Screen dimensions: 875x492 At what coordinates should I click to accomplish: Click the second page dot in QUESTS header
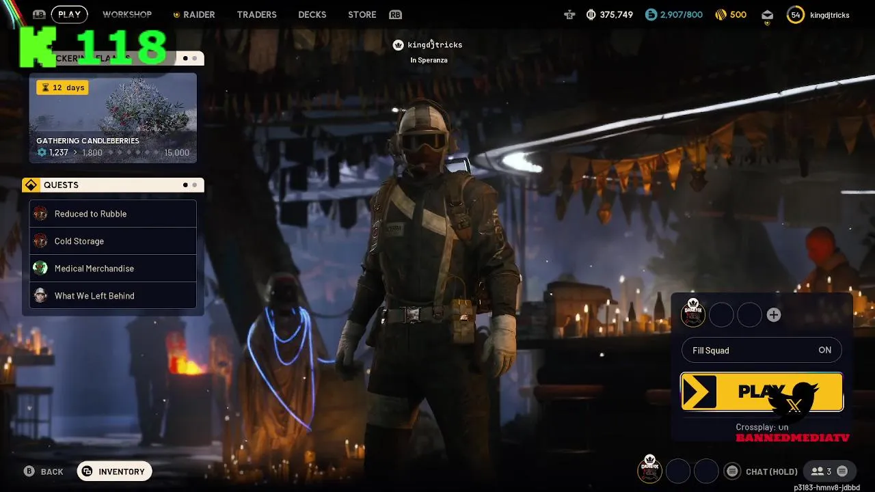click(x=194, y=185)
